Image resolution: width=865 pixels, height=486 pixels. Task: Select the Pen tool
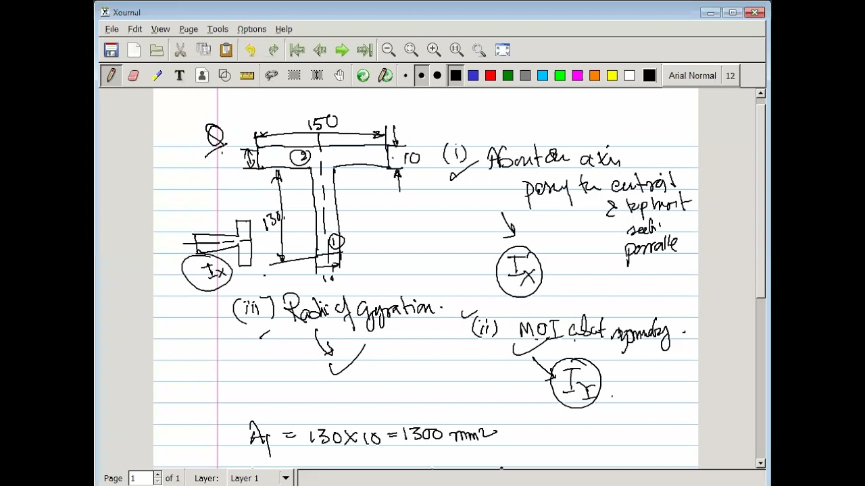[x=111, y=76]
